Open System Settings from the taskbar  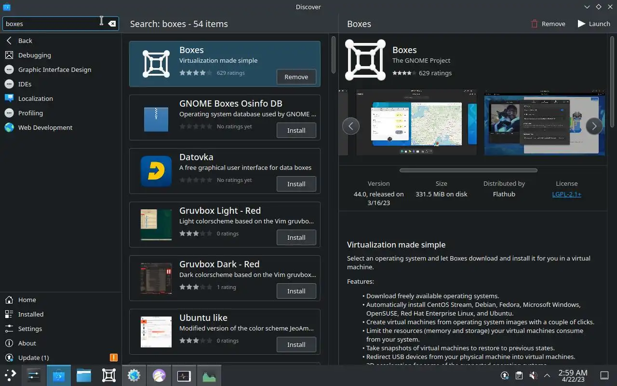pos(34,375)
